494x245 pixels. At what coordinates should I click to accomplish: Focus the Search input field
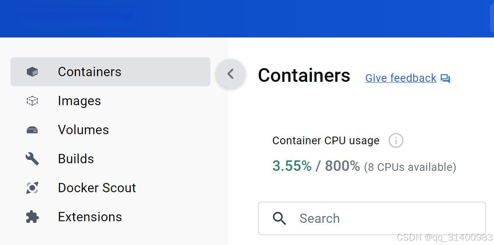tap(372, 218)
